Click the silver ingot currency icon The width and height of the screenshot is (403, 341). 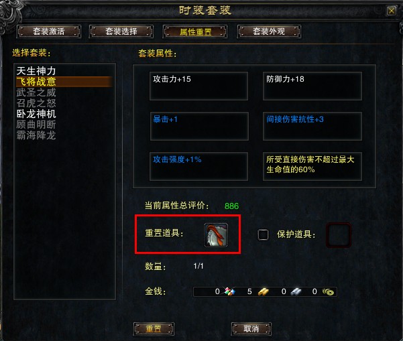[x=296, y=291]
